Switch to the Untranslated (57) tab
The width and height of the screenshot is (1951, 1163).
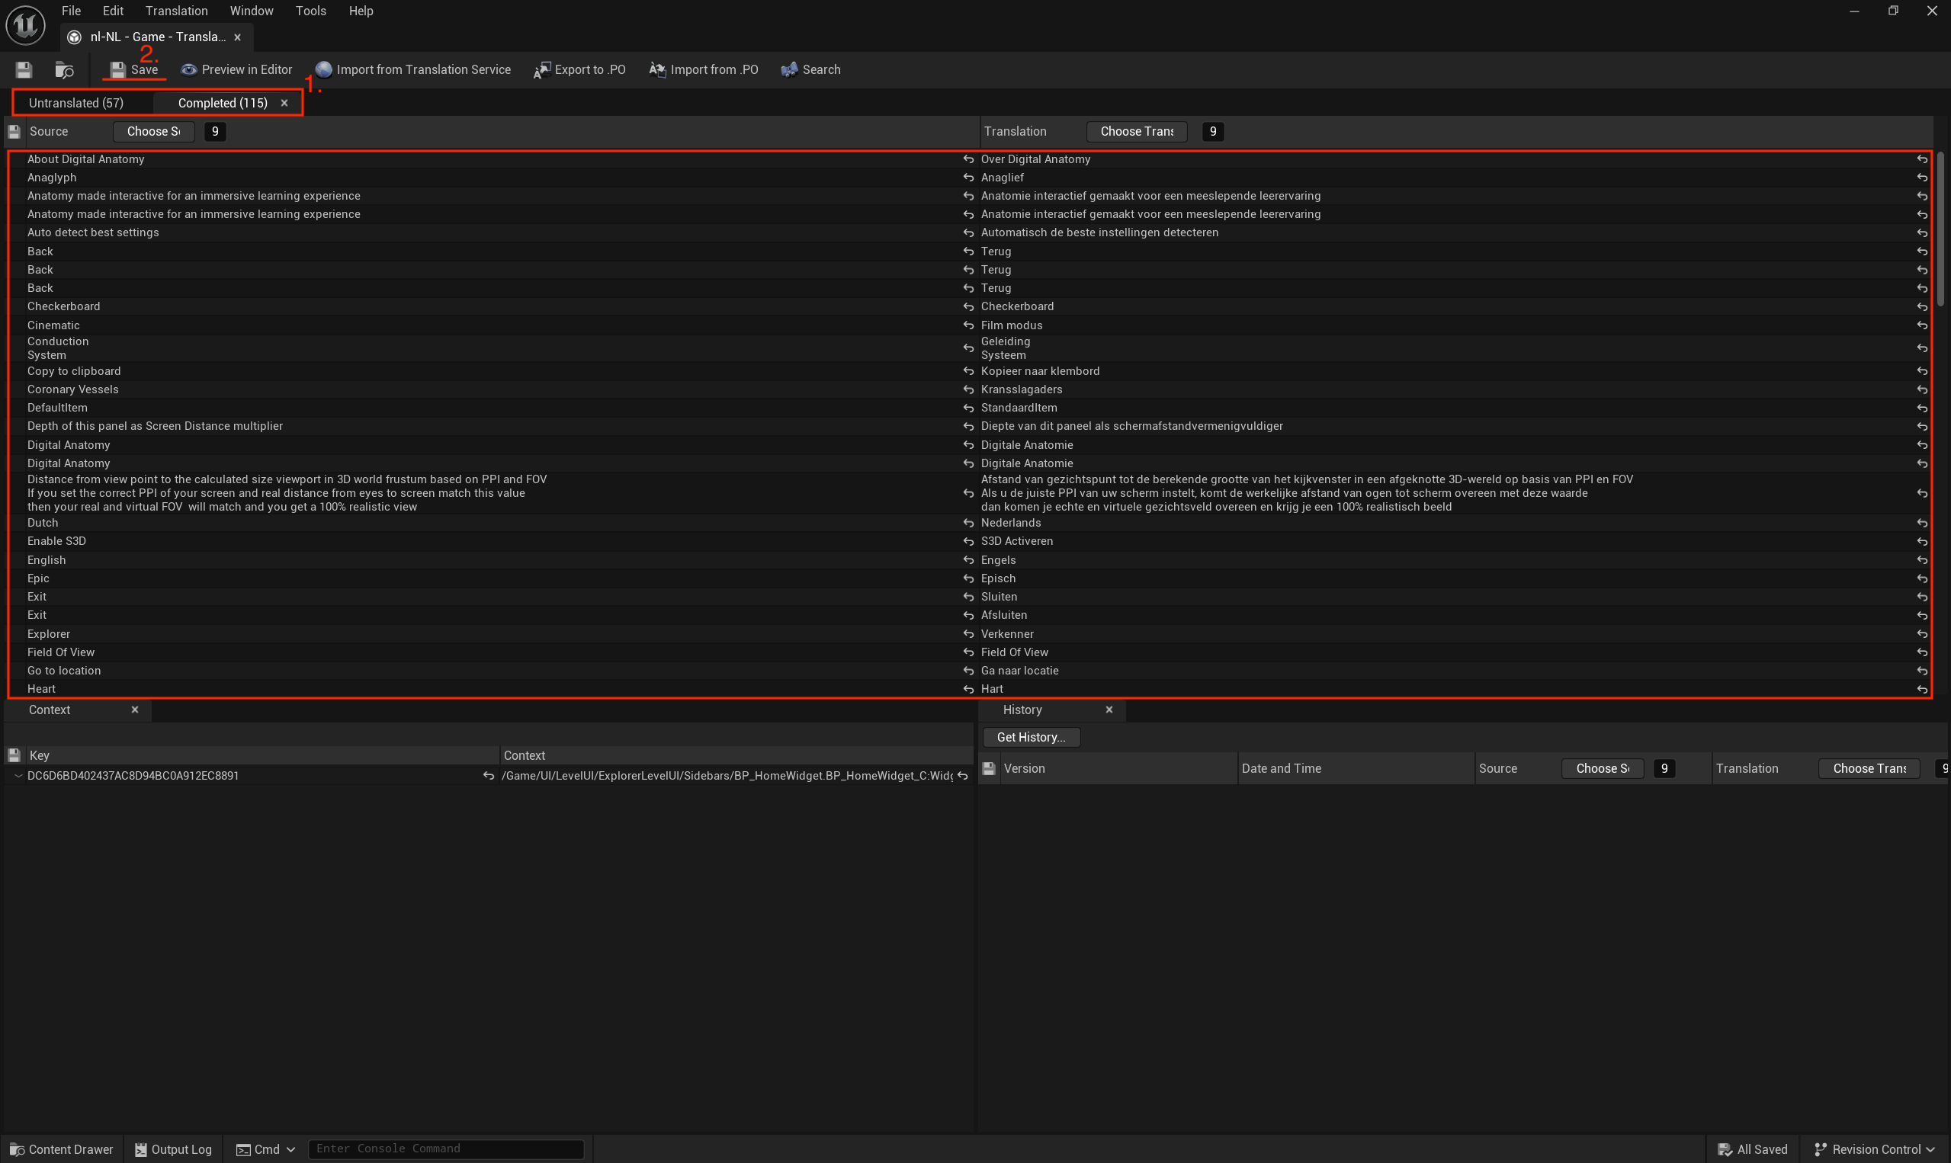(x=76, y=103)
